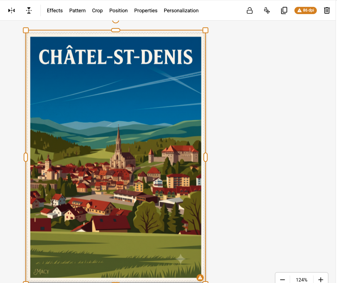Open the Personalization menu
The width and height of the screenshot is (337, 283).
click(x=181, y=10)
